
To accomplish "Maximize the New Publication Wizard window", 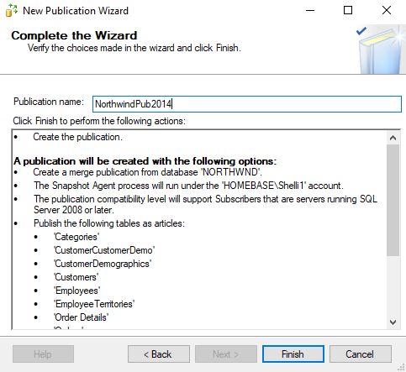I will point(348,11).
